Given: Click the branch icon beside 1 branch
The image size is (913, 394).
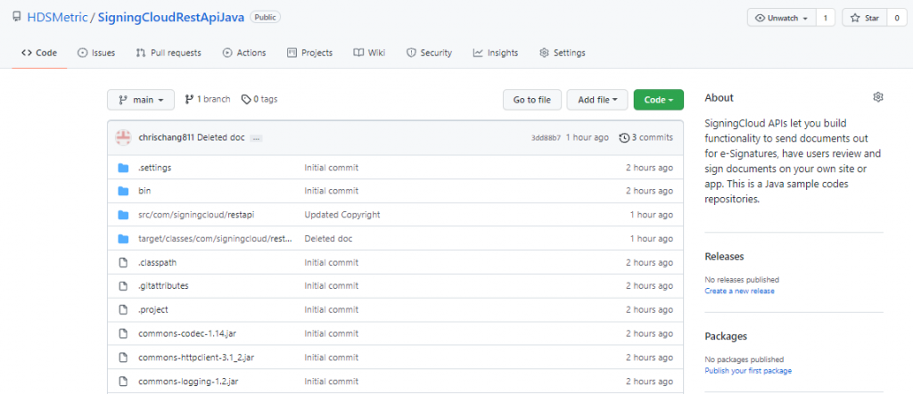Looking at the screenshot, I should 189,100.
